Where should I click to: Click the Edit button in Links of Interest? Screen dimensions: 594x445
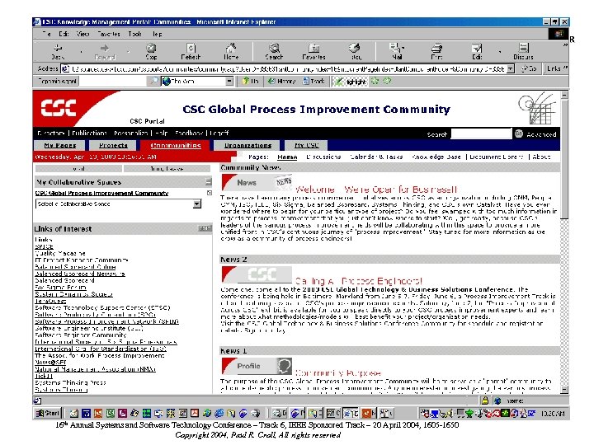pos(205,228)
